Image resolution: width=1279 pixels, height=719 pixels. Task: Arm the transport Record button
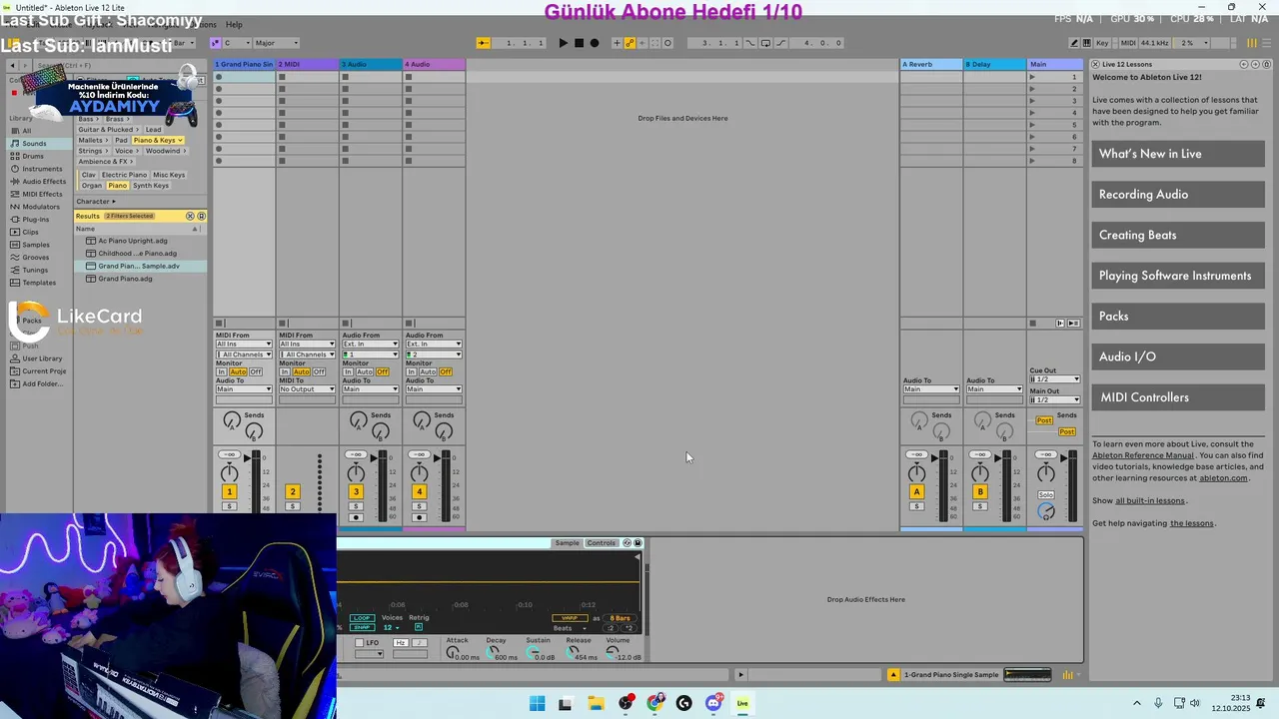595,43
